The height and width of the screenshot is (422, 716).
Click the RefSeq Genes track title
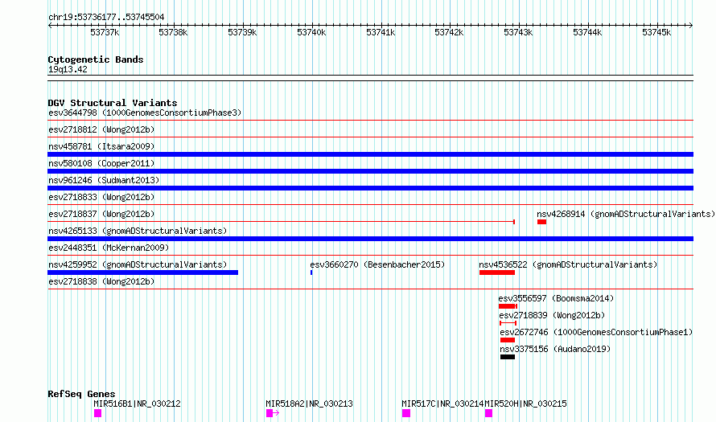pyautogui.click(x=81, y=394)
